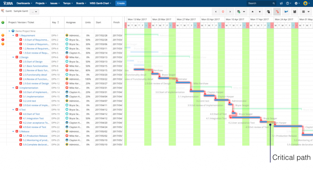Click Mike Kershaw avatar on DPN-6 row

67,57
